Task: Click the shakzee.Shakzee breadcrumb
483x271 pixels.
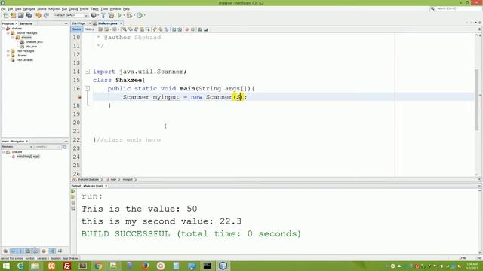Action: tap(88, 180)
